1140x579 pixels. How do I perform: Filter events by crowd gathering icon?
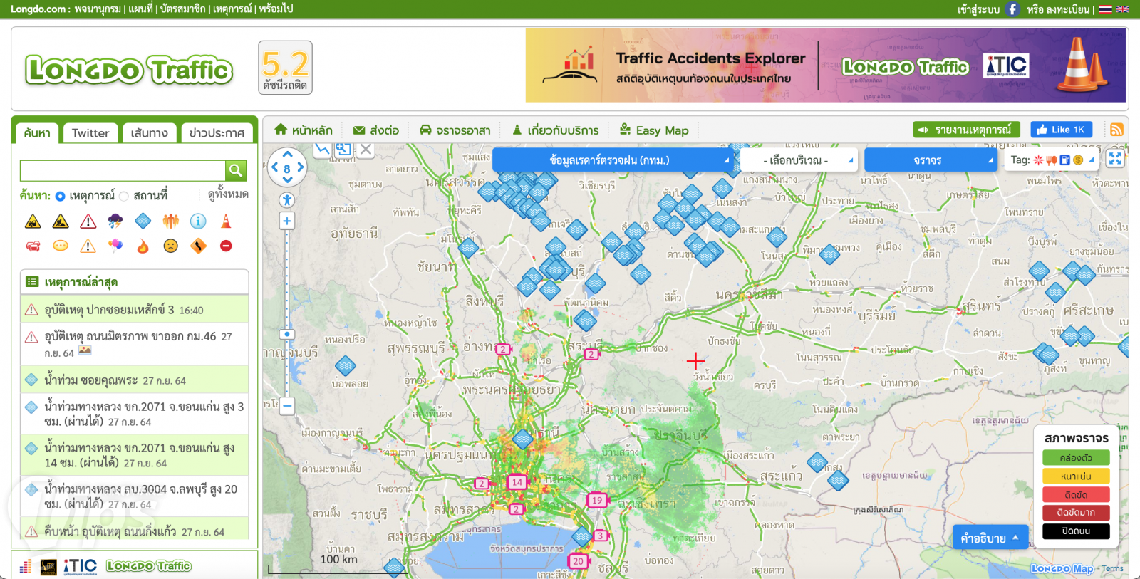171,221
